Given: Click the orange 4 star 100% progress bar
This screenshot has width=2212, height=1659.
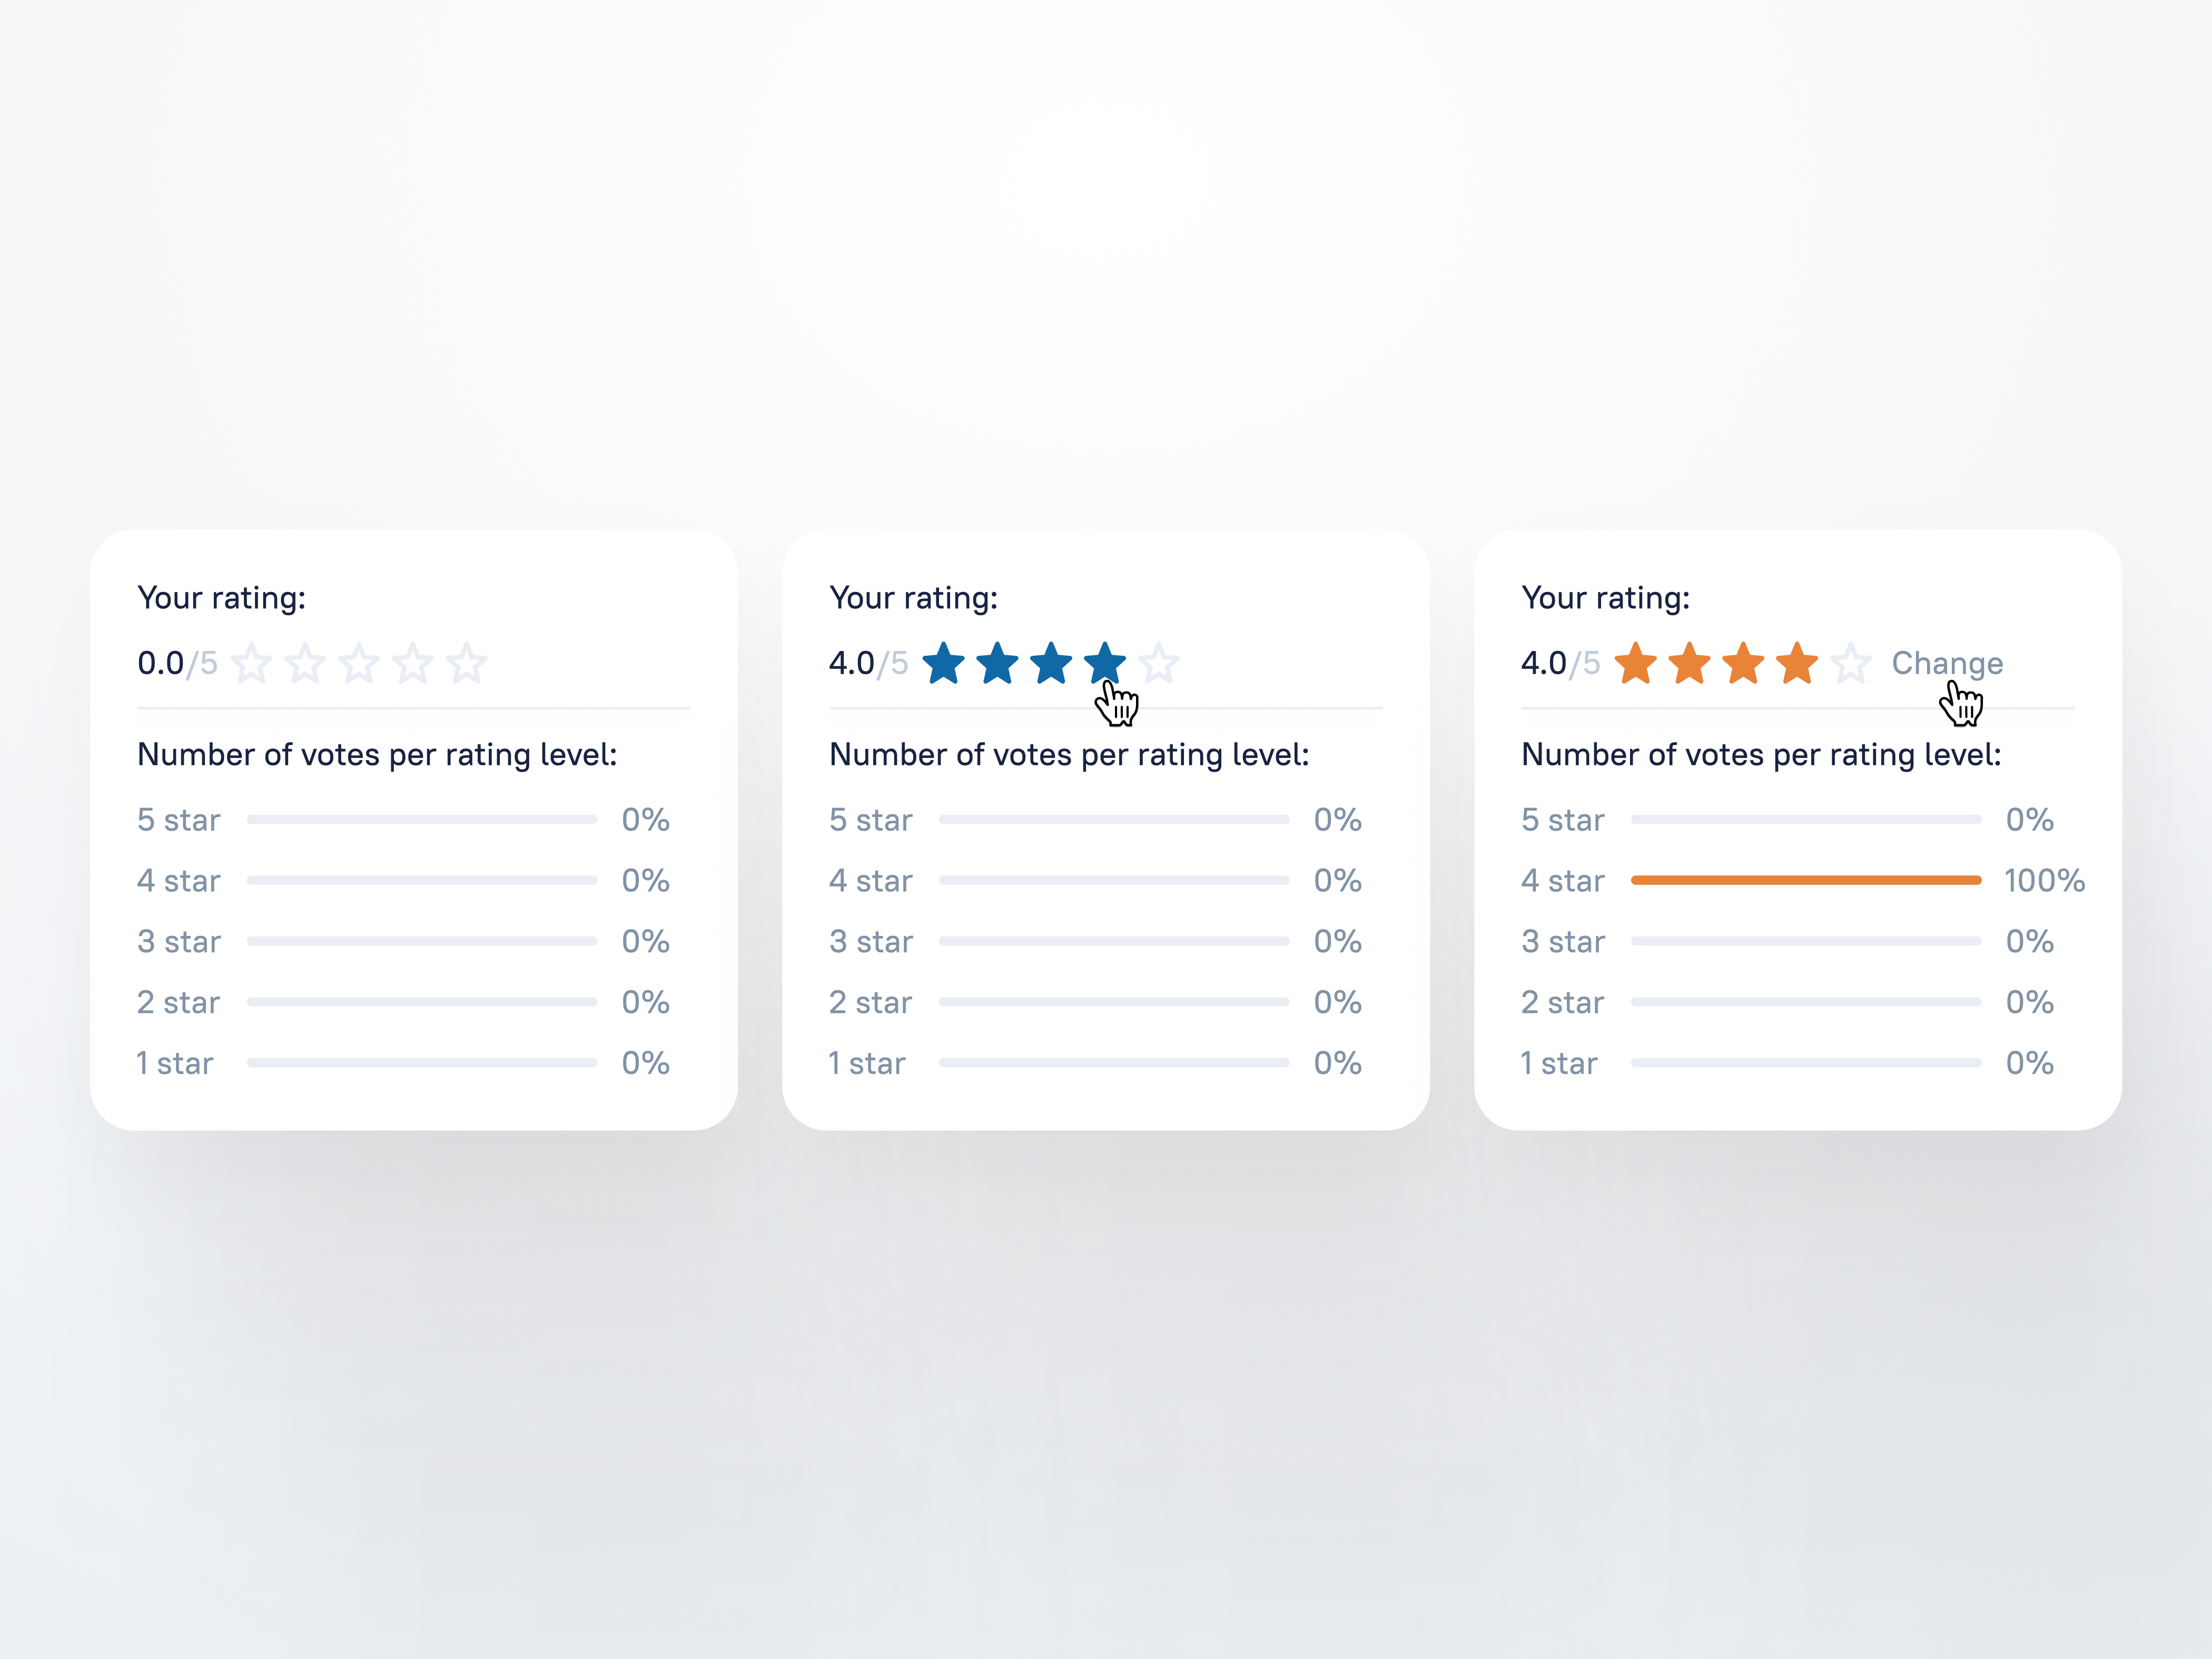Looking at the screenshot, I should point(1805,880).
